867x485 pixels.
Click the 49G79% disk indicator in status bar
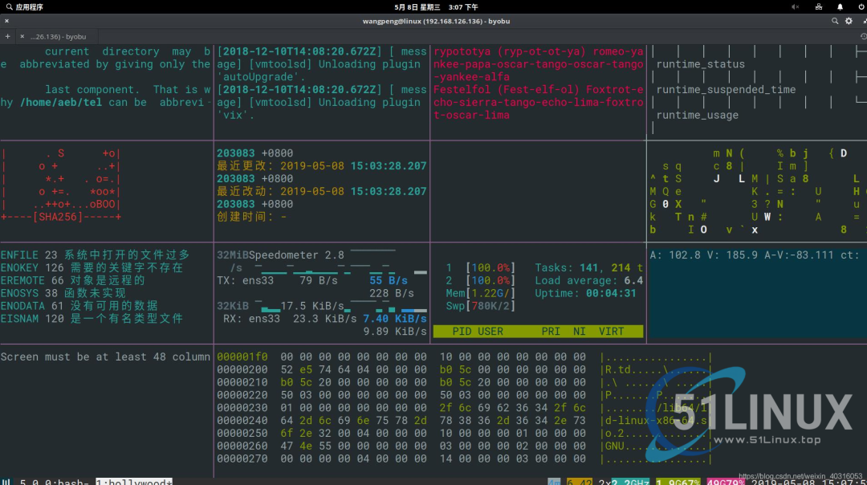point(726,482)
